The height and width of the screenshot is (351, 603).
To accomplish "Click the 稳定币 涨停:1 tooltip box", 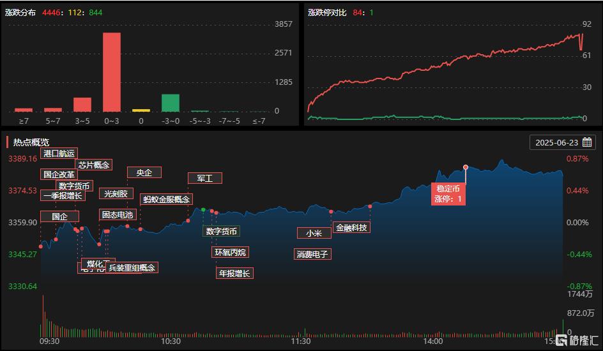I will click(x=448, y=194).
